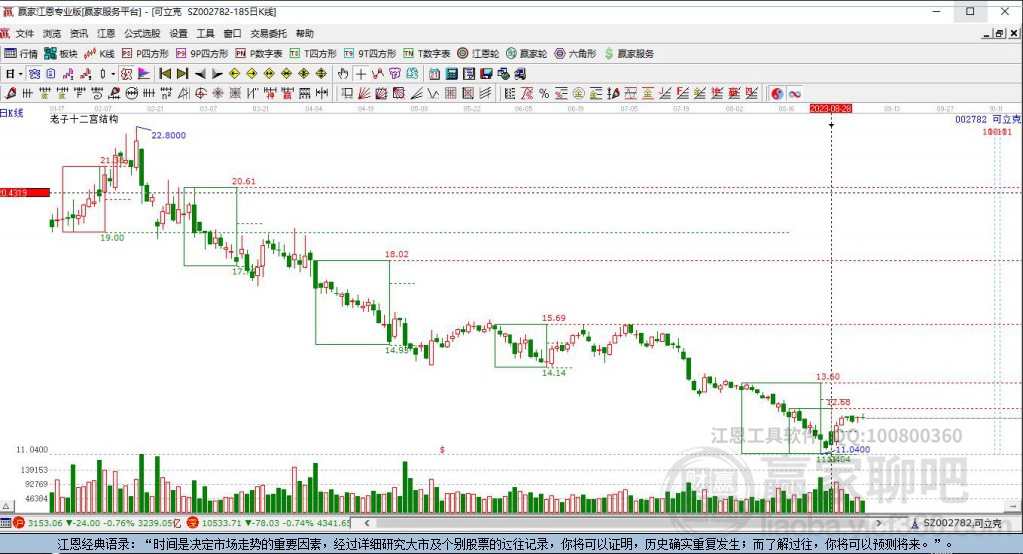Image resolution: width=1023 pixels, height=554 pixels.
Task: Click the 20.4319 red price label
Action: click(x=25, y=193)
